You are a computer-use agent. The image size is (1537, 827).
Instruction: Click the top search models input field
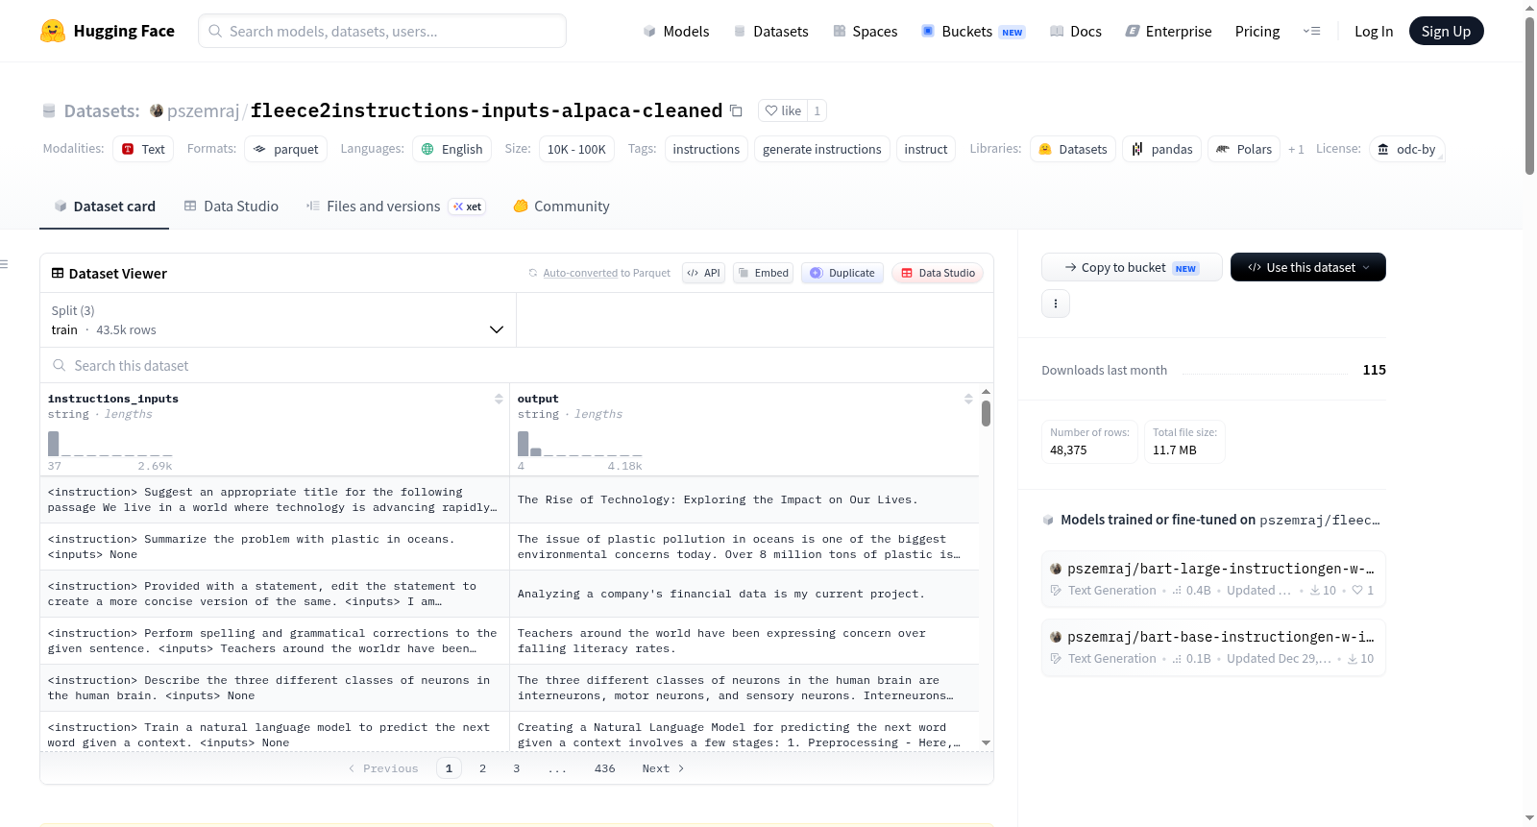382,31
